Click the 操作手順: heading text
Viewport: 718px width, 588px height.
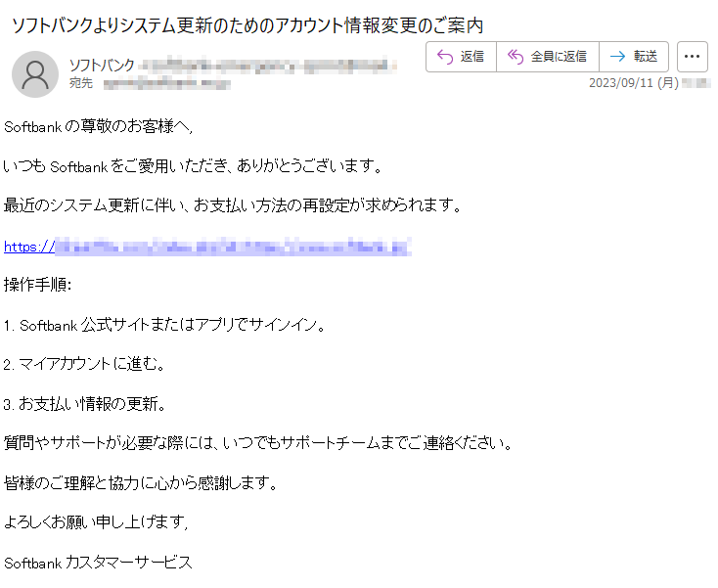(x=37, y=285)
